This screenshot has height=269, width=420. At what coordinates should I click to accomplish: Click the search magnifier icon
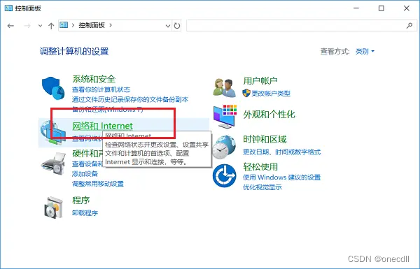409,26
